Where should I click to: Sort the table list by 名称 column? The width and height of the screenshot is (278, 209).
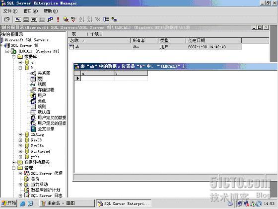click(x=99, y=40)
